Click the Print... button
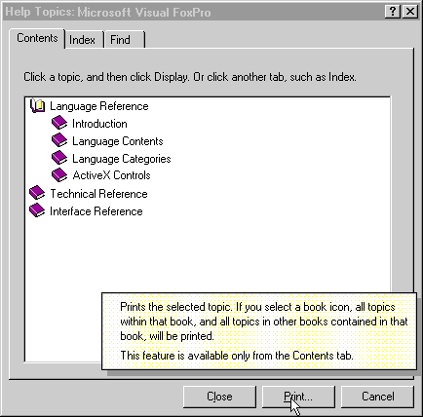Screen dimensions: 423x417 pyautogui.click(x=298, y=397)
